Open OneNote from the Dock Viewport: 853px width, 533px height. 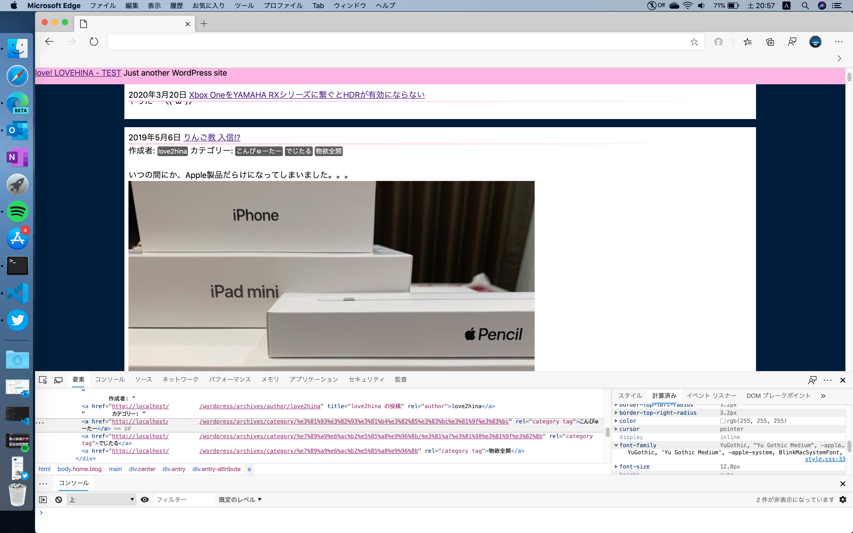[x=17, y=157]
